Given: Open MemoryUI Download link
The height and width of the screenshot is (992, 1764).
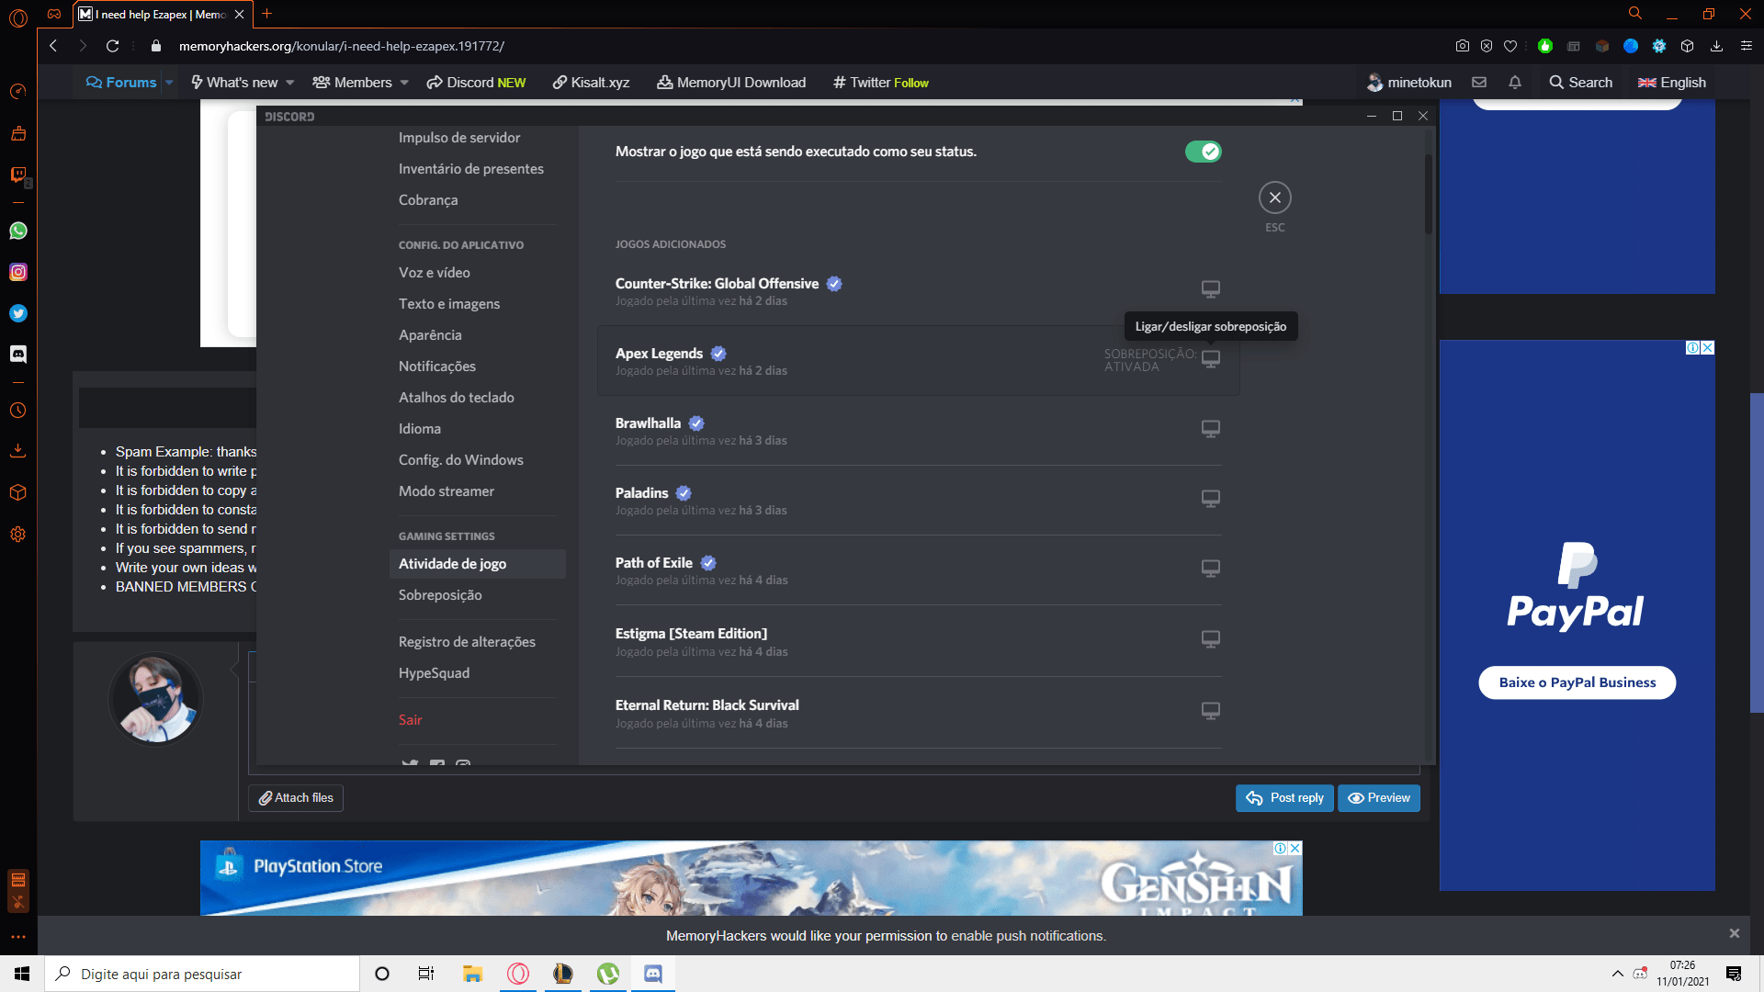Looking at the screenshot, I should click(x=731, y=83).
